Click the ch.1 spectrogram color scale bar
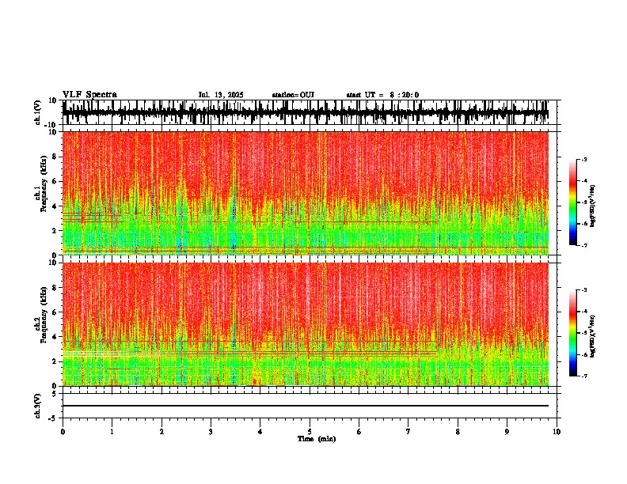627x484 pixels. [573, 202]
